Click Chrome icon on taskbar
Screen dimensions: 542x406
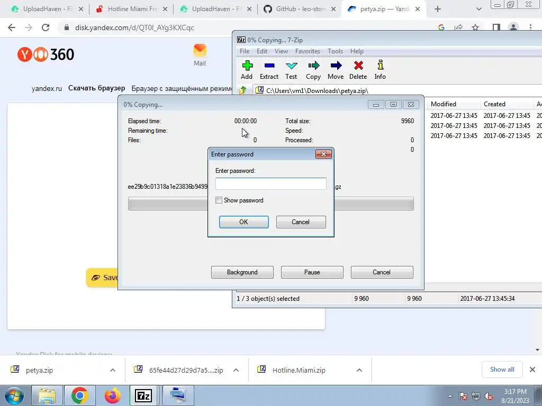tap(80, 395)
